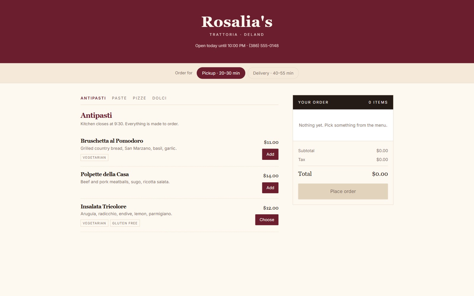The width and height of the screenshot is (474, 296).
Task: Click the $14.00 price
Action: (x=271, y=176)
